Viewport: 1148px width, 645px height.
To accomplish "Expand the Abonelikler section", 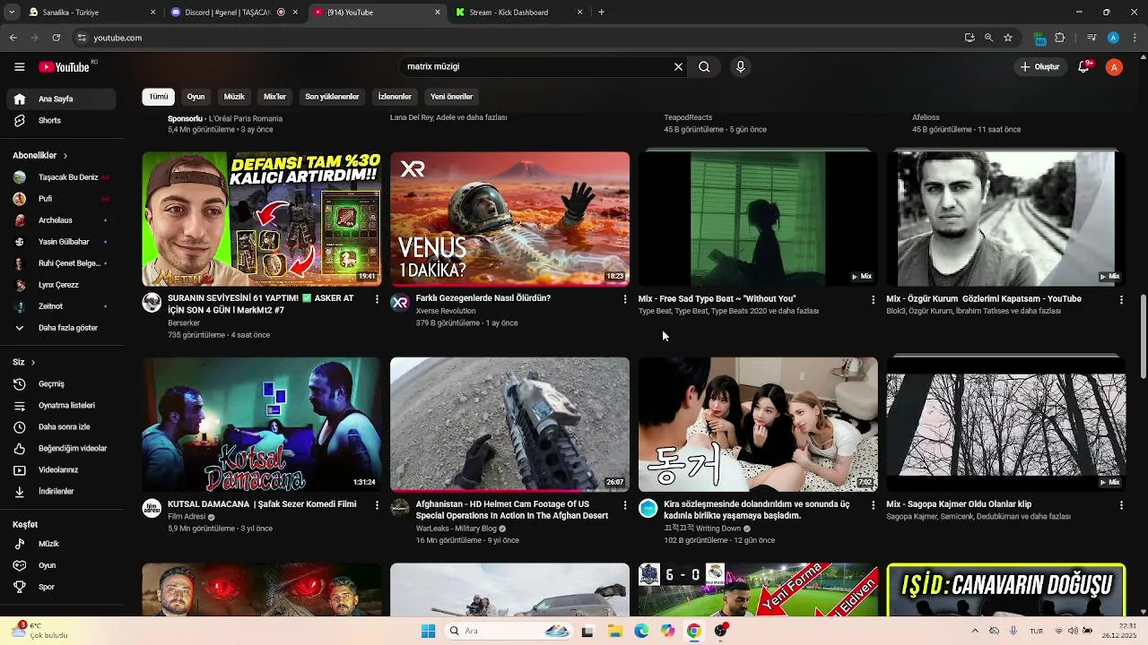I will [x=40, y=155].
